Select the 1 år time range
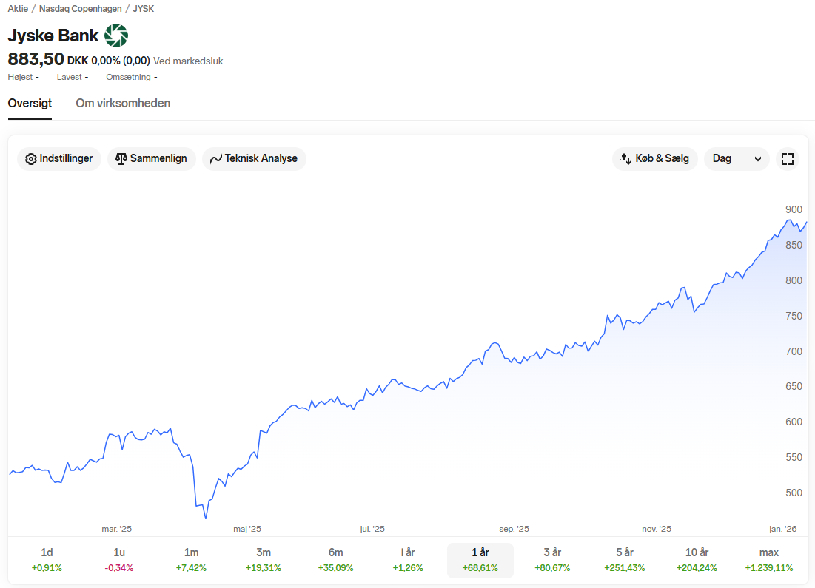 [480, 560]
